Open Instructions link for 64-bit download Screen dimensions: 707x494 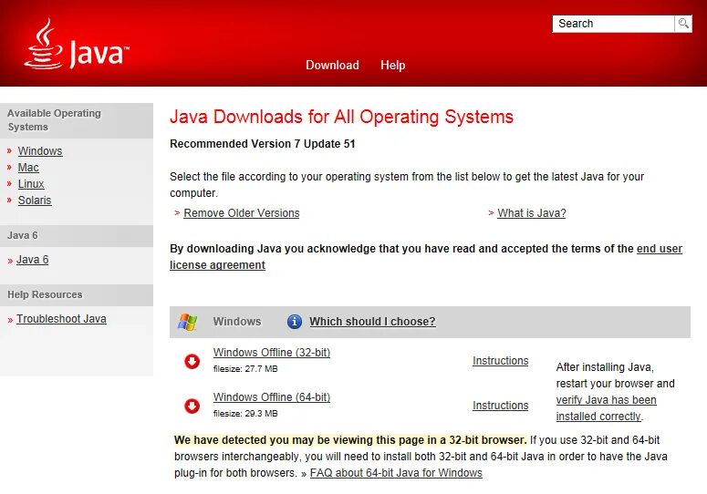point(501,406)
